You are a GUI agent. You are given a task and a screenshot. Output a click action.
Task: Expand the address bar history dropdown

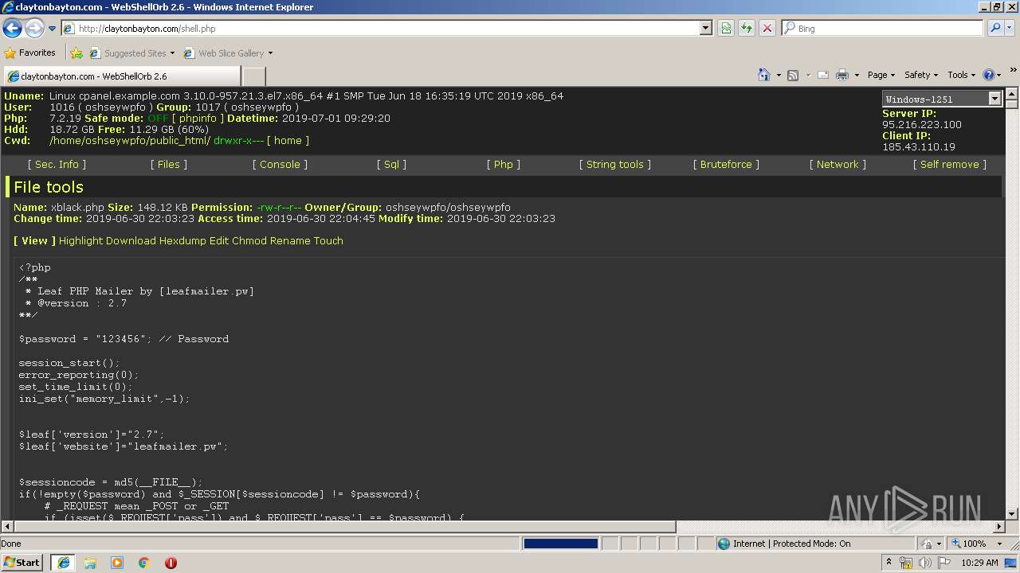[706, 29]
